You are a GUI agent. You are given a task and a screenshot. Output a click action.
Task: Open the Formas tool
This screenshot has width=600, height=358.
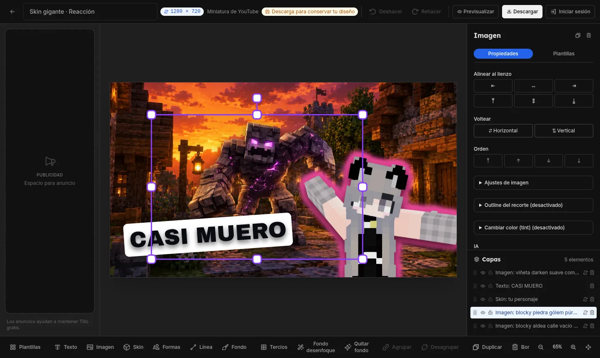[167, 347]
